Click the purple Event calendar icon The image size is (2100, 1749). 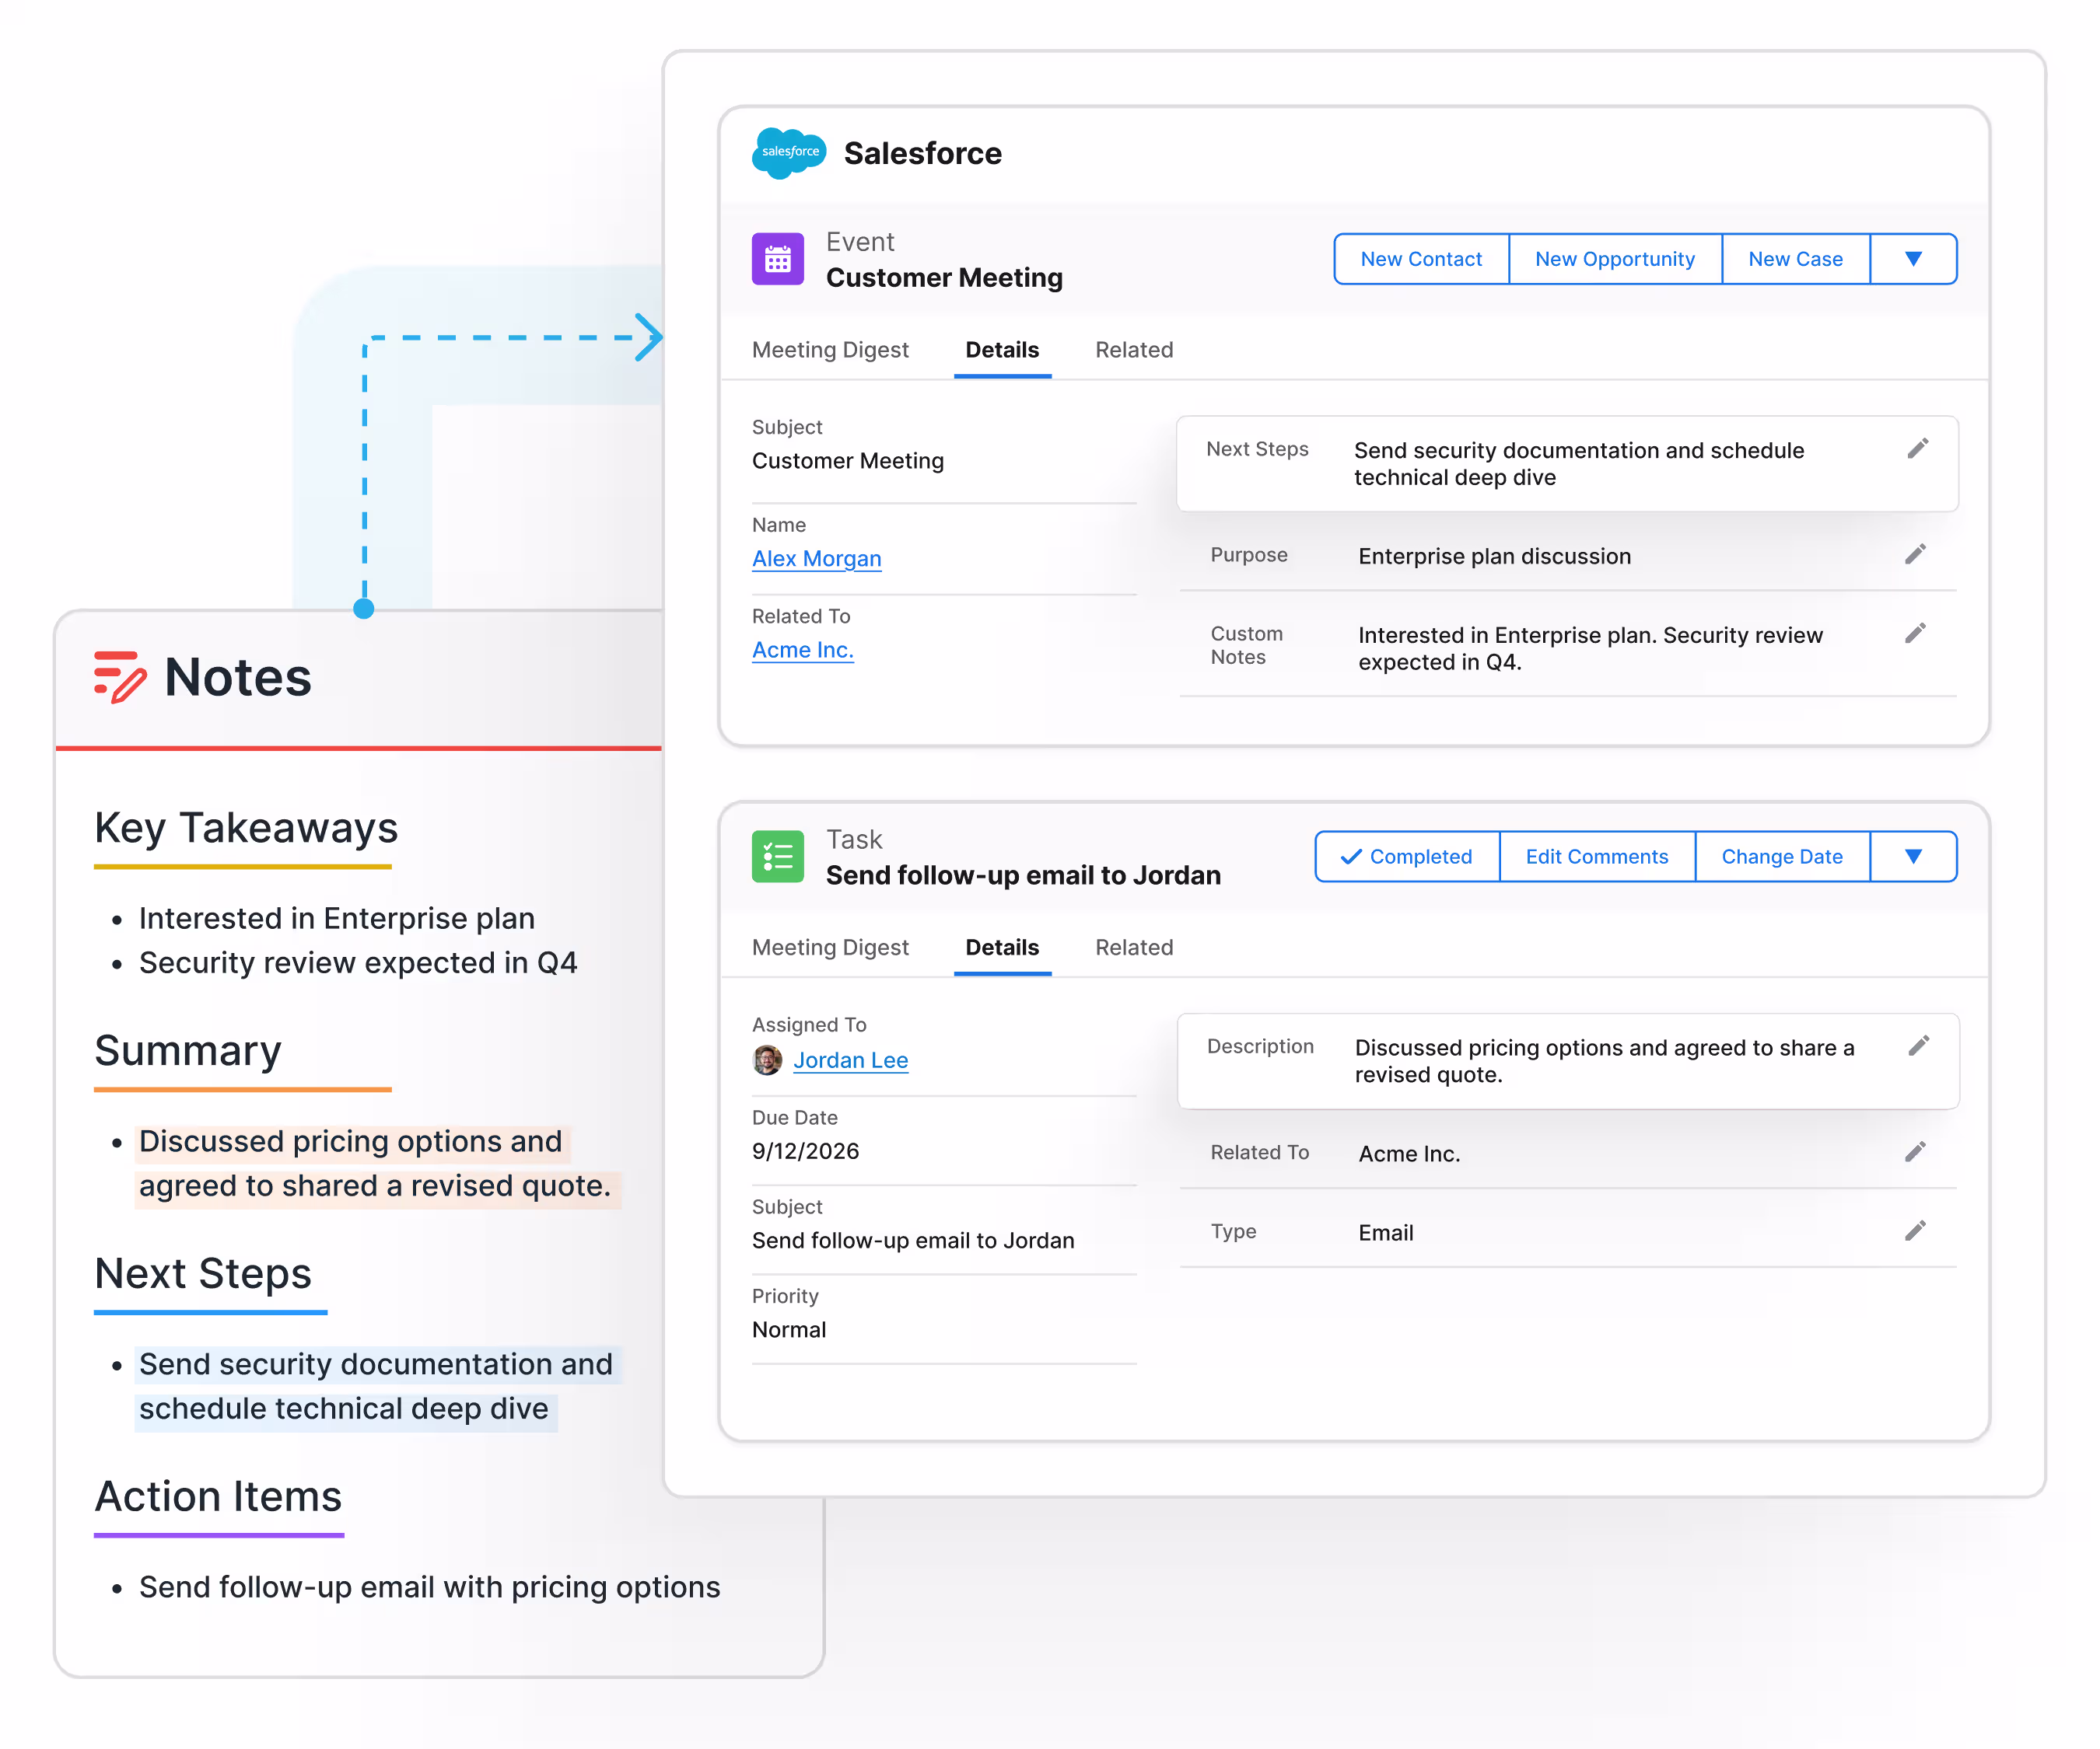point(777,259)
